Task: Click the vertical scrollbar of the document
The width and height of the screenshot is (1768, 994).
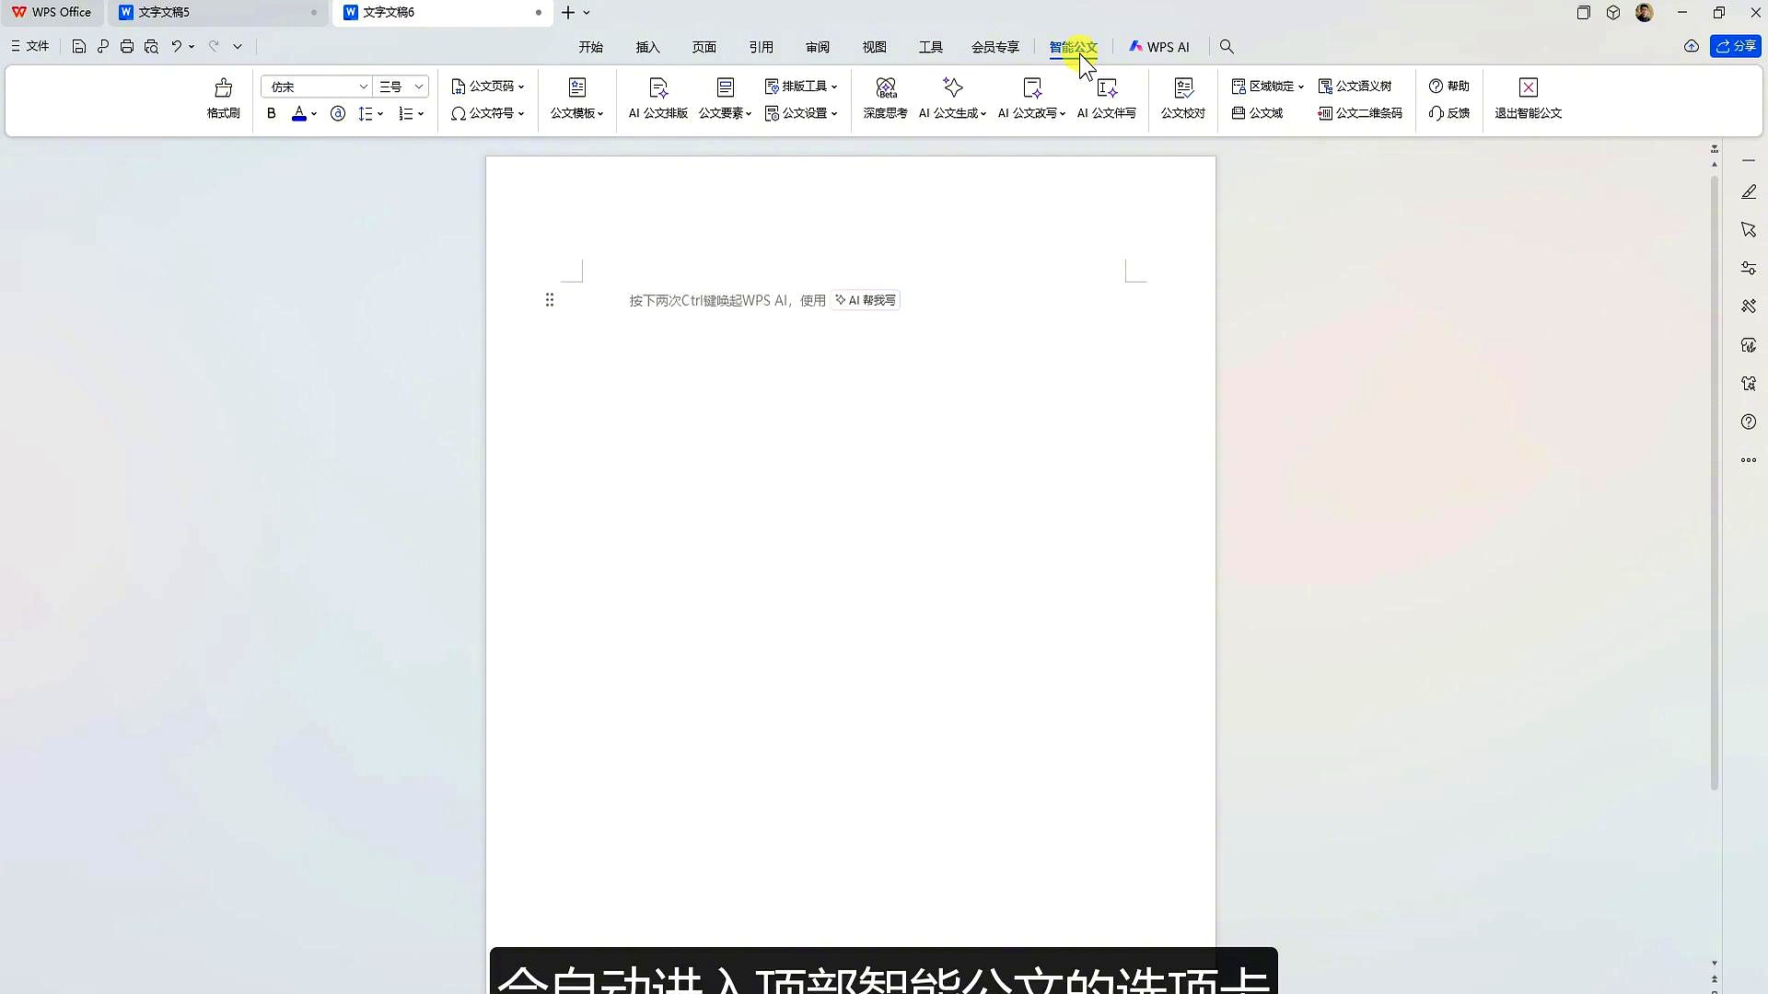Action: tap(1715, 483)
